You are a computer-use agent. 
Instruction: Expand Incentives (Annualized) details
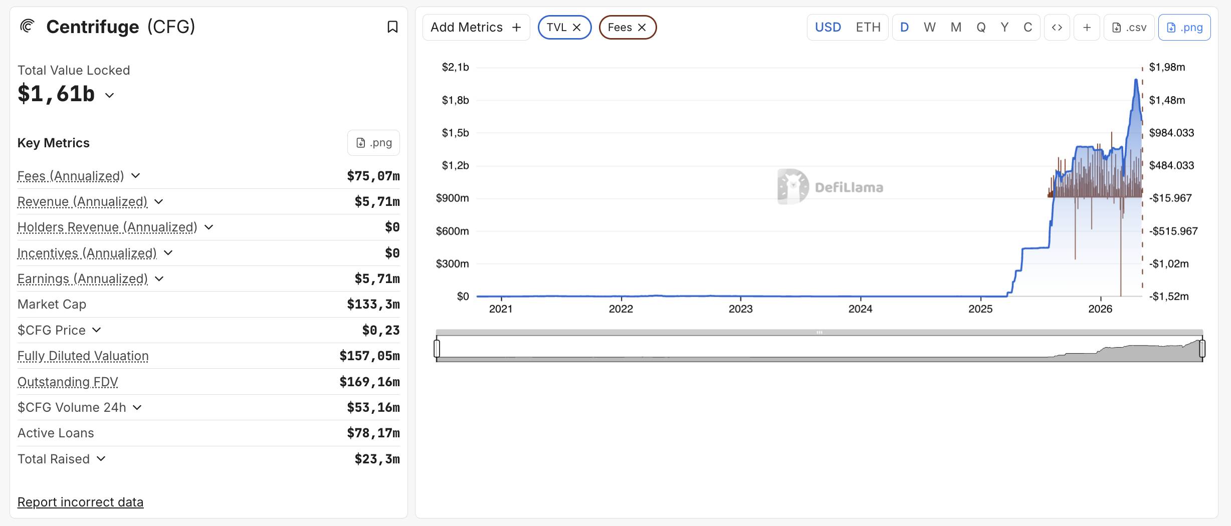(168, 253)
